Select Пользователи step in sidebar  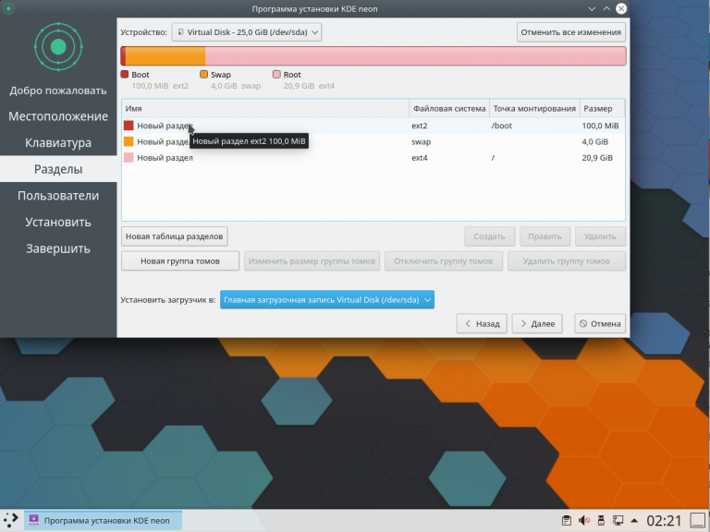58,196
